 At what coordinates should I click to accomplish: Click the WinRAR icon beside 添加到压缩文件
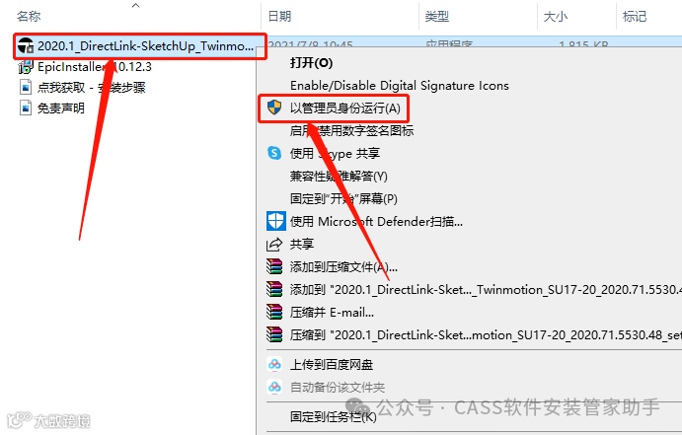coord(274,267)
